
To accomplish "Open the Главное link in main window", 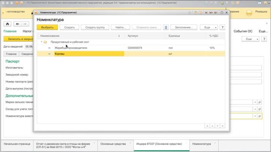I will tap(10, 31).
